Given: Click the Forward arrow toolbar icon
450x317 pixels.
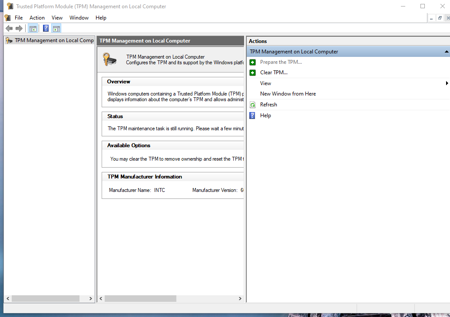Looking at the screenshot, I should (19, 28).
